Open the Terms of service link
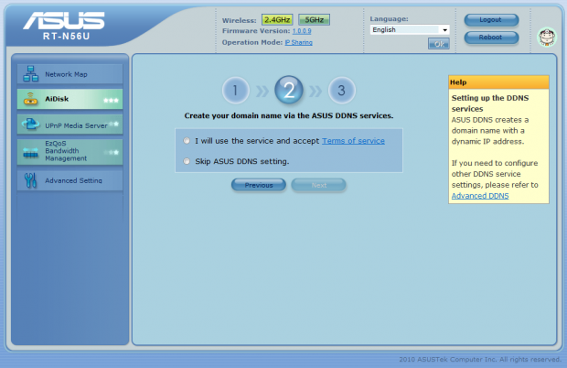The image size is (567, 368). pos(353,141)
